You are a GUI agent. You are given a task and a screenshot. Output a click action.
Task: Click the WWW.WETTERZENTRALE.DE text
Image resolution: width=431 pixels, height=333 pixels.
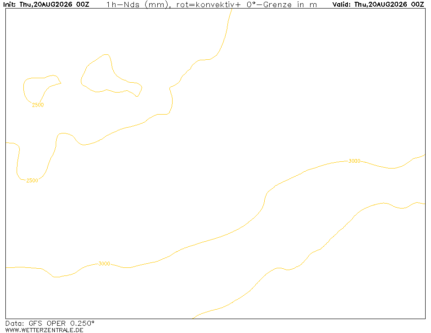(x=44, y=330)
